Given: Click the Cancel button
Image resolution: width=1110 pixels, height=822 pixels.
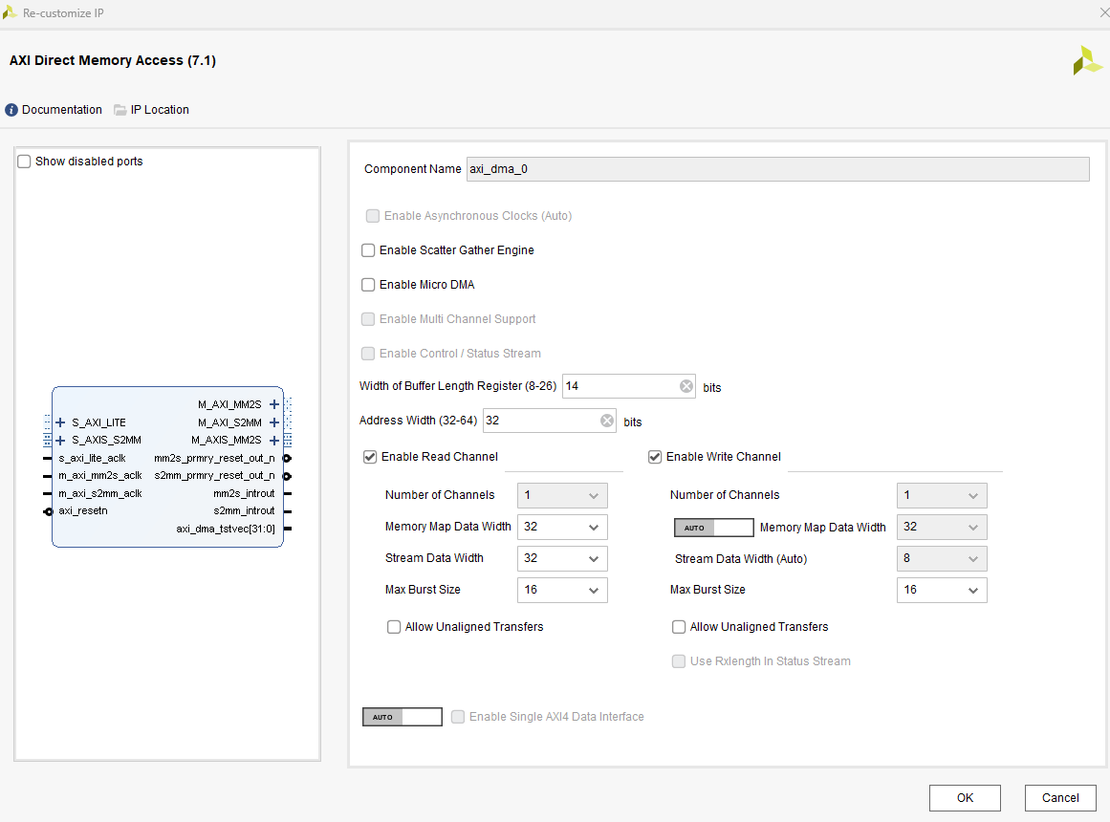Looking at the screenshot, I should pyautogui.click(x=1060, y=798).
